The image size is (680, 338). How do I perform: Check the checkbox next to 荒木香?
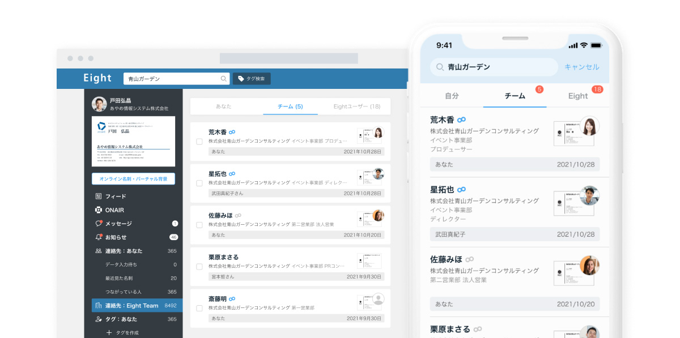[199, 141]
